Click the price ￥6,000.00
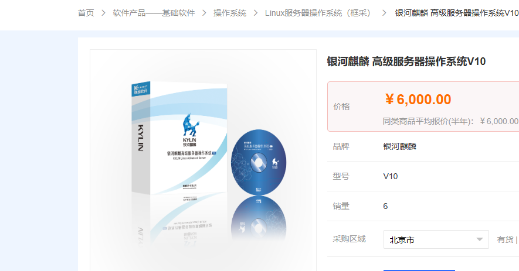The width and height of the screenshot is (519, 271). pos(418,100)
